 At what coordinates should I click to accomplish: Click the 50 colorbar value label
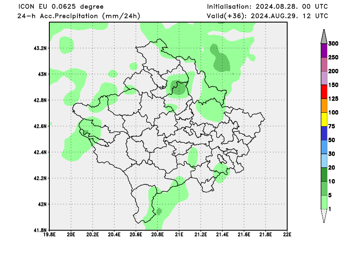[332, 140]
